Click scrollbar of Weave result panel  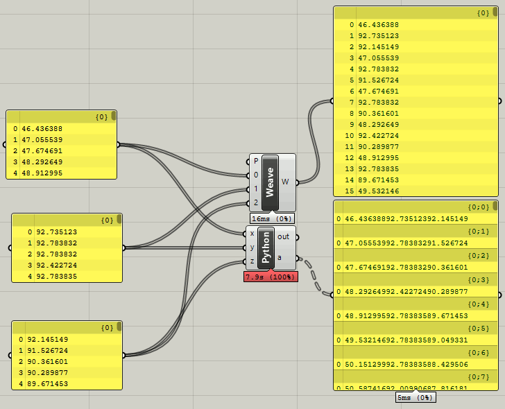pyautogui.click(x=495, y=11)
